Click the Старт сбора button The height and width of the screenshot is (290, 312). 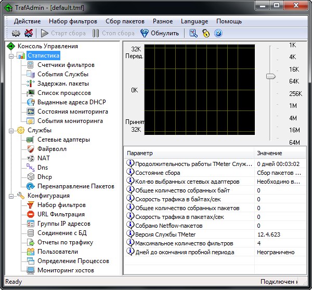click(x=64, y=33)
